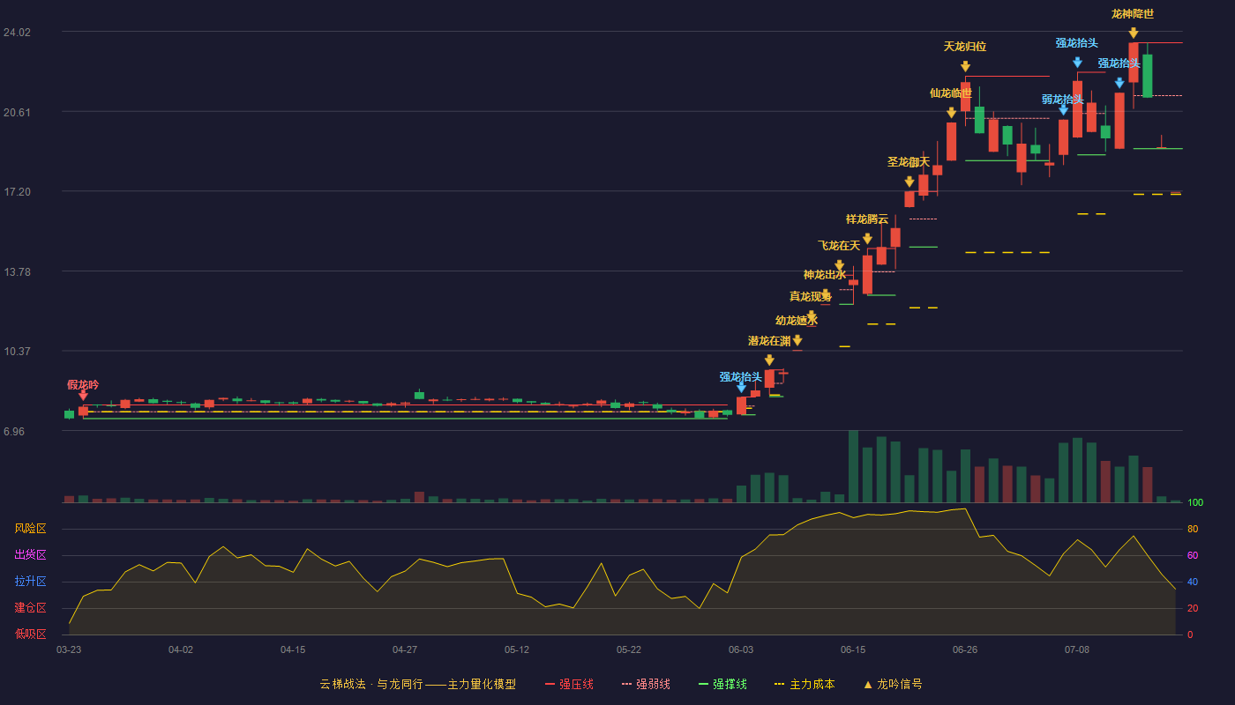Select the 04-15 date label
The width and height of the screenshot is (1235, 705).
coord(293,649)
